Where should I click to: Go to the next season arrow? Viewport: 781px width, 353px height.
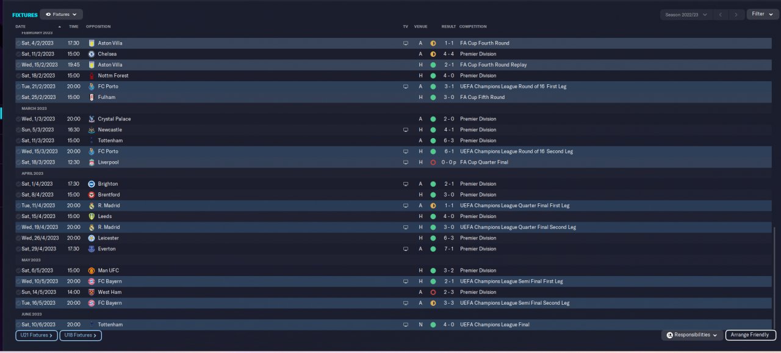[x=737, y=14]
